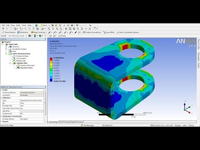Toggle Thicken Annotations

pyautogui.click(x=92, y=32)
